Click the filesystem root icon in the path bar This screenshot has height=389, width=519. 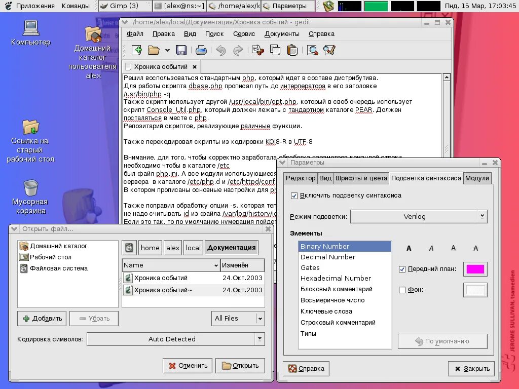[129, 248]
